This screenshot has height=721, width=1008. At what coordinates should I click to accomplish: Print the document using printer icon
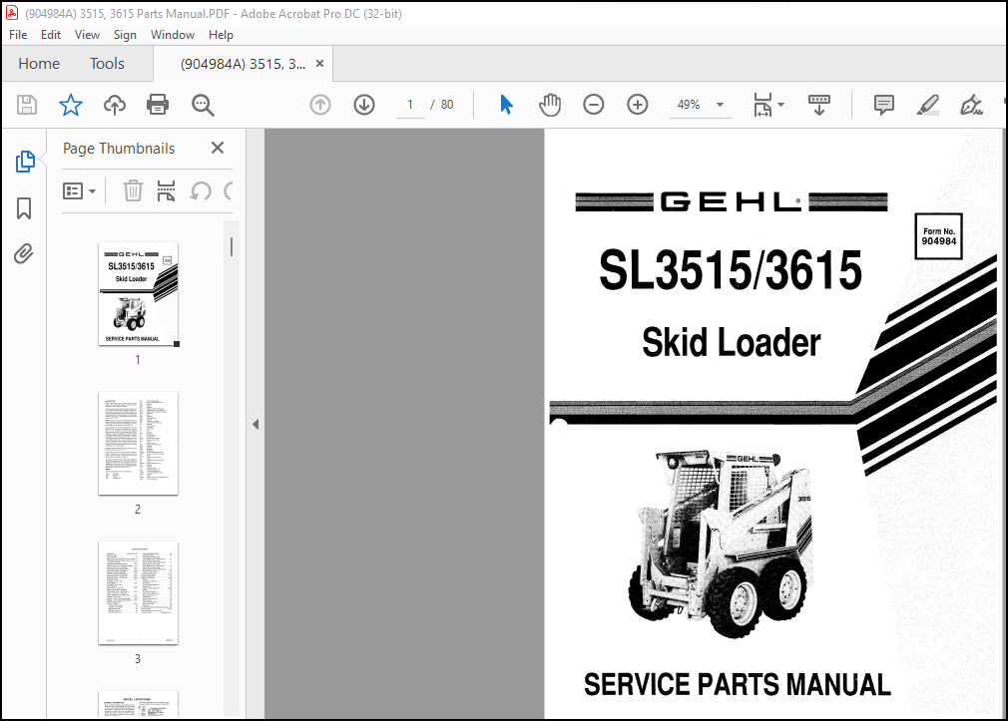(x=158, y=105)
